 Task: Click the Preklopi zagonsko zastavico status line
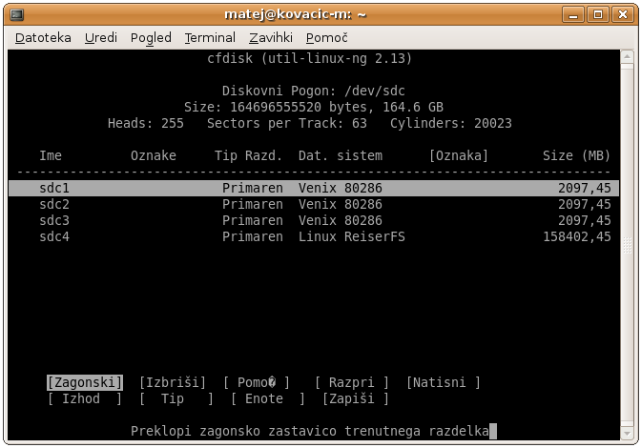309,431
